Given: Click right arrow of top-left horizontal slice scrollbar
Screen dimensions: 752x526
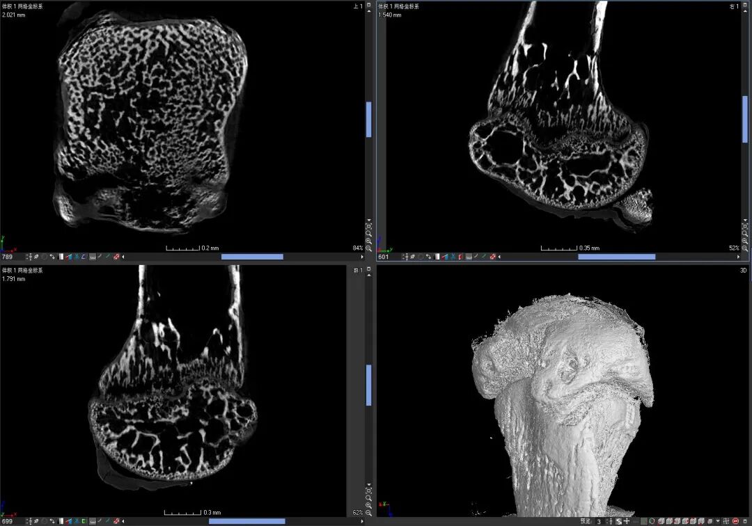Looking at the screenshot, I should (361, 257).
